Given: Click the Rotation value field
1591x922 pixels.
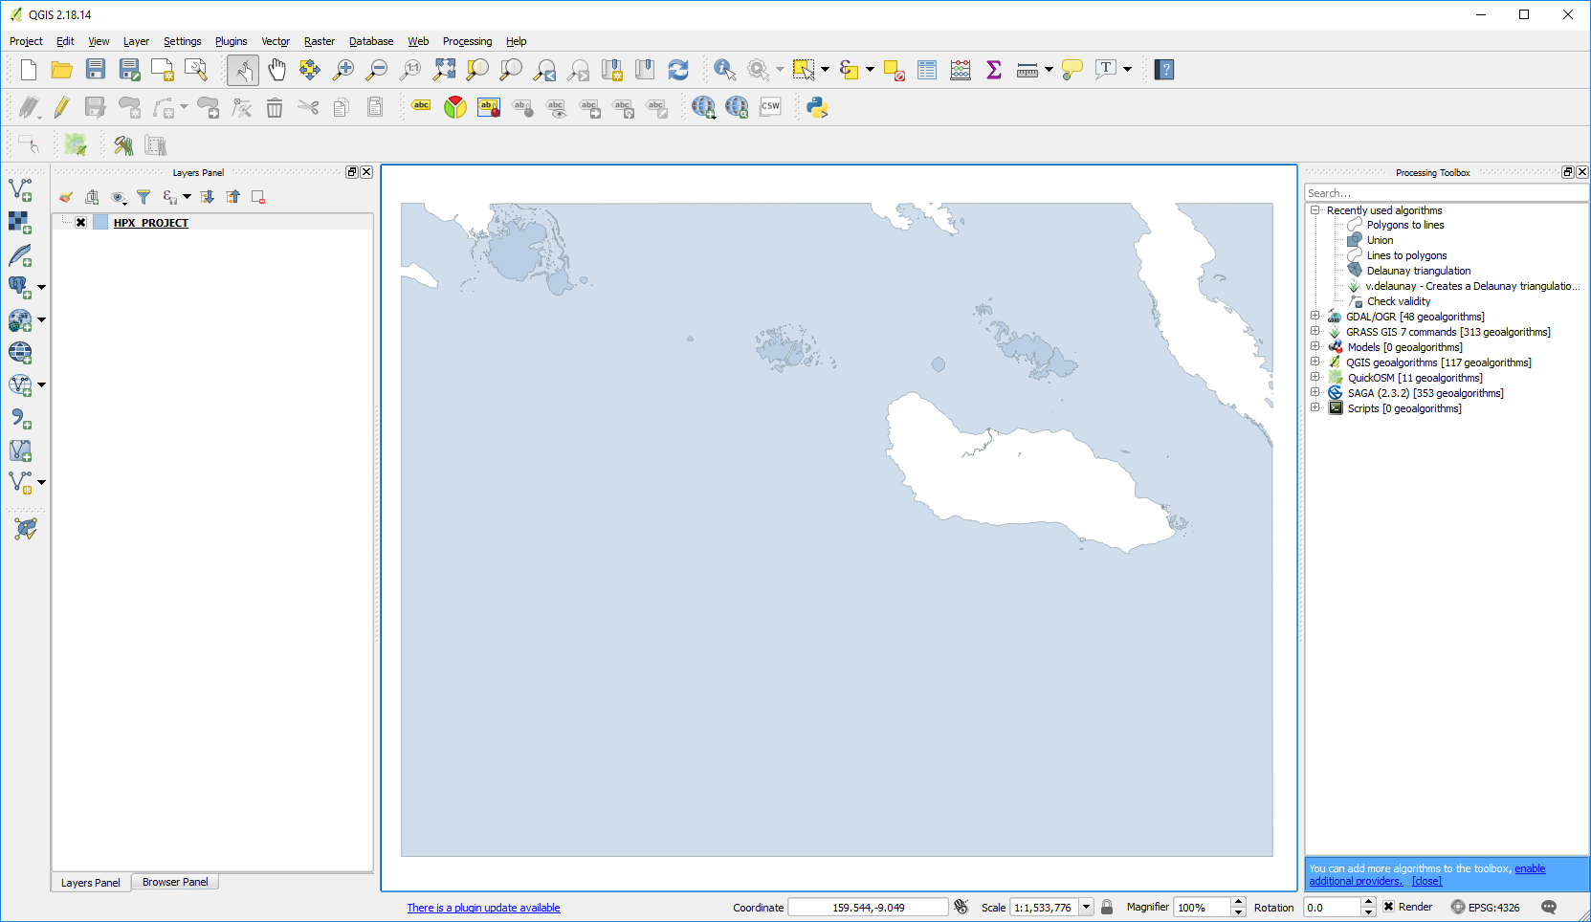Looking at the screenshot, I should tap(1333, 907).
